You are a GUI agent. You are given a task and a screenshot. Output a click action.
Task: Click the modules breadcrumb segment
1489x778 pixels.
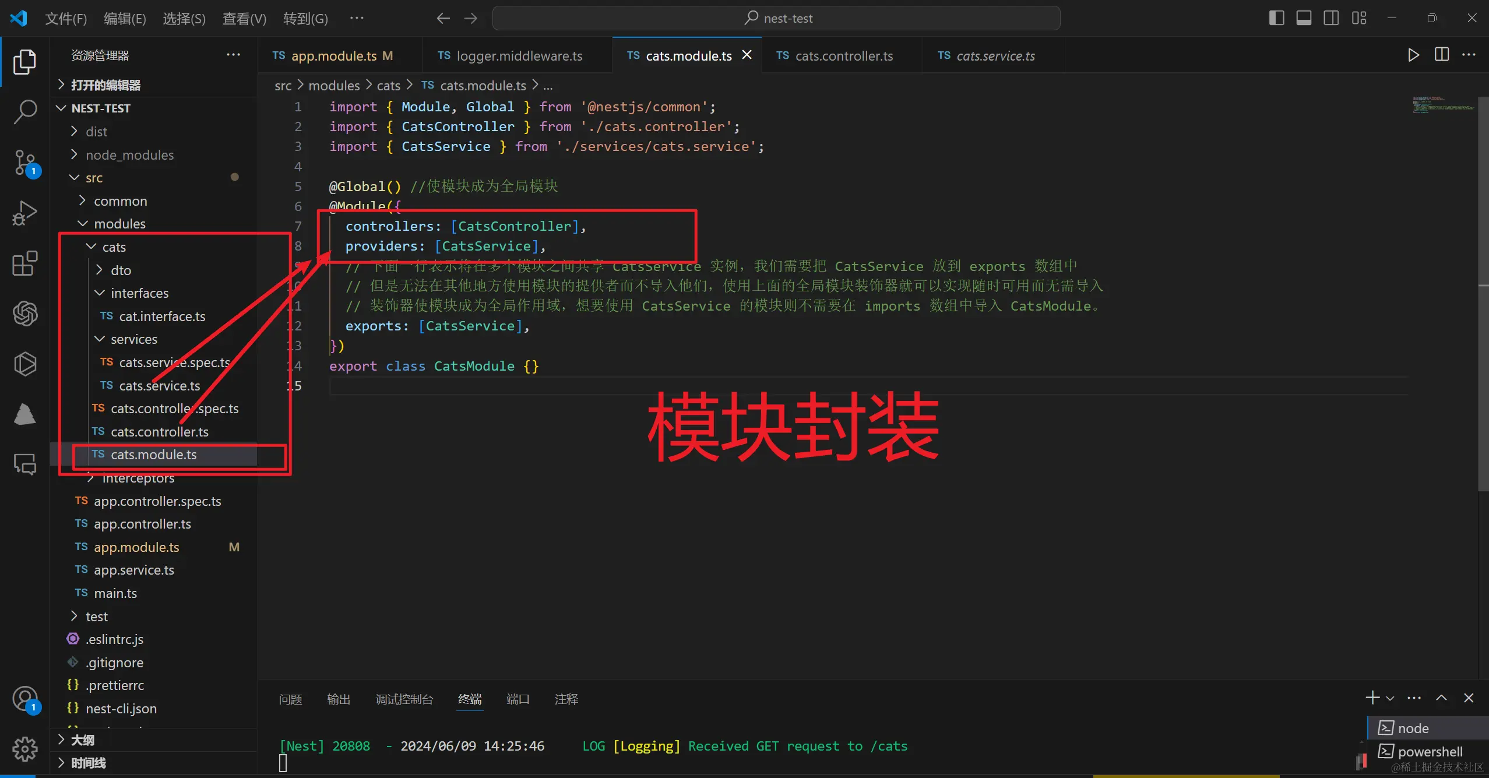tap(334, 86)
